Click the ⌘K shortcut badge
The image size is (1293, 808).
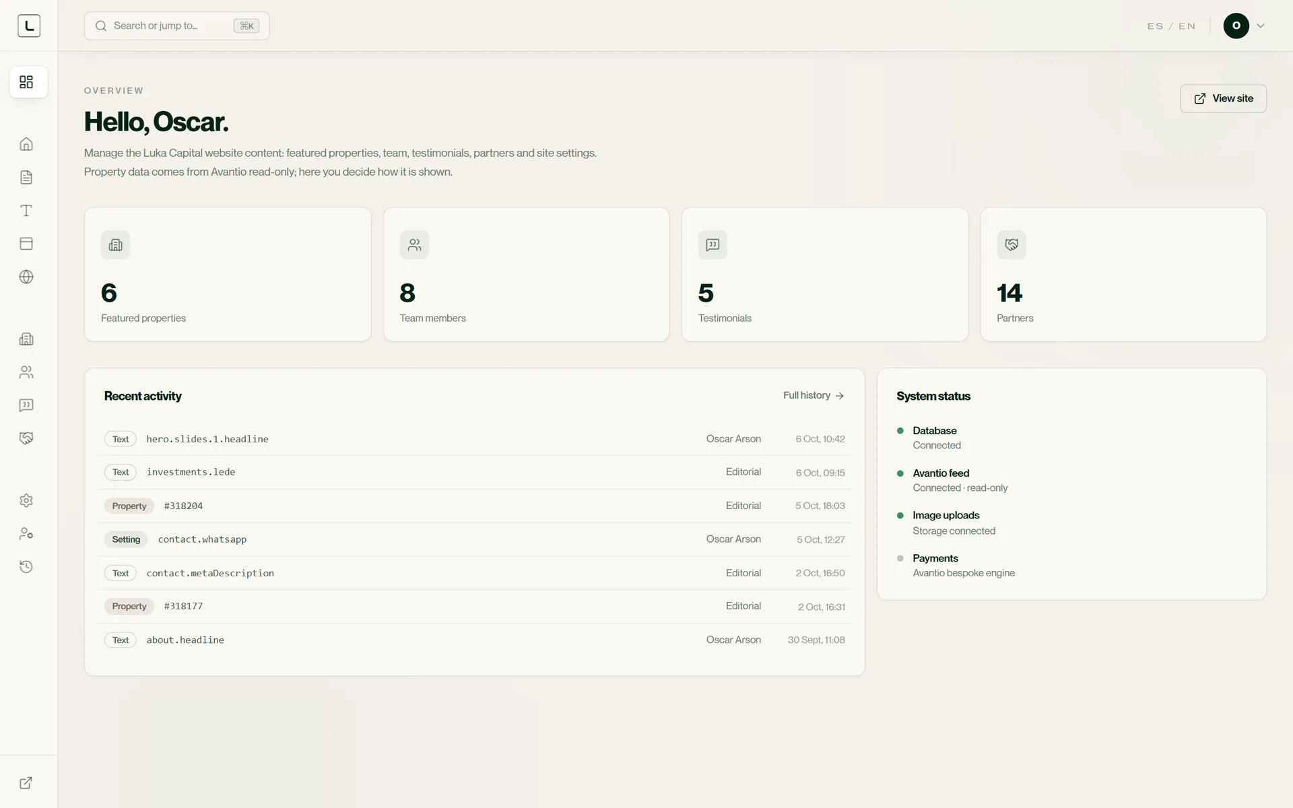click(x=246, y=26)
